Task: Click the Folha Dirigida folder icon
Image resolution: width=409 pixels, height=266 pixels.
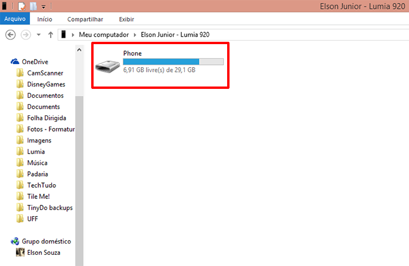Action: pos(20,118)
